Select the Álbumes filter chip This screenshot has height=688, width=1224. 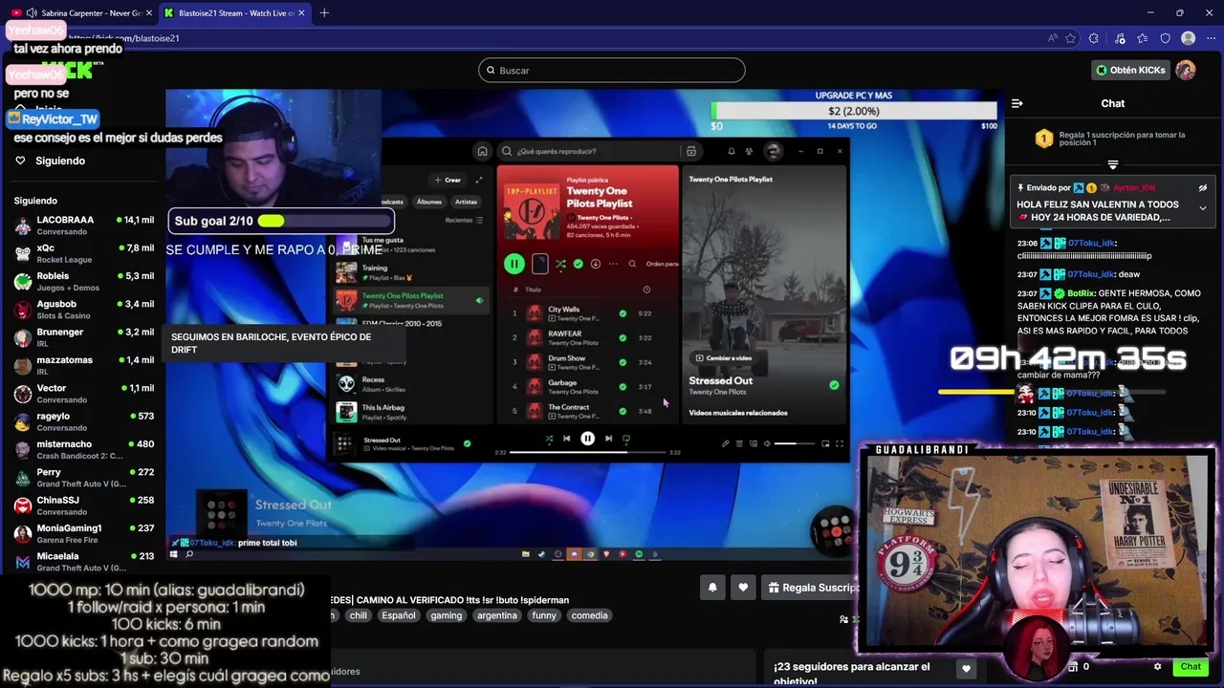coord(429,202)
